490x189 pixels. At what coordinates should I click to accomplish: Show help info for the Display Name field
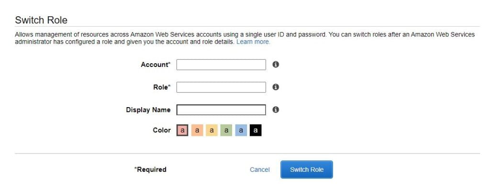pyautogui.click(x=275, y=110)
